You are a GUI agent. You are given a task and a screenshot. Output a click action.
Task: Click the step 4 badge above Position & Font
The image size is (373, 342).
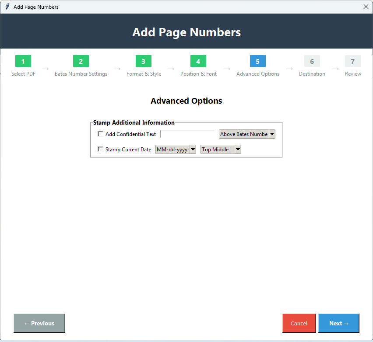click(198, 61)
